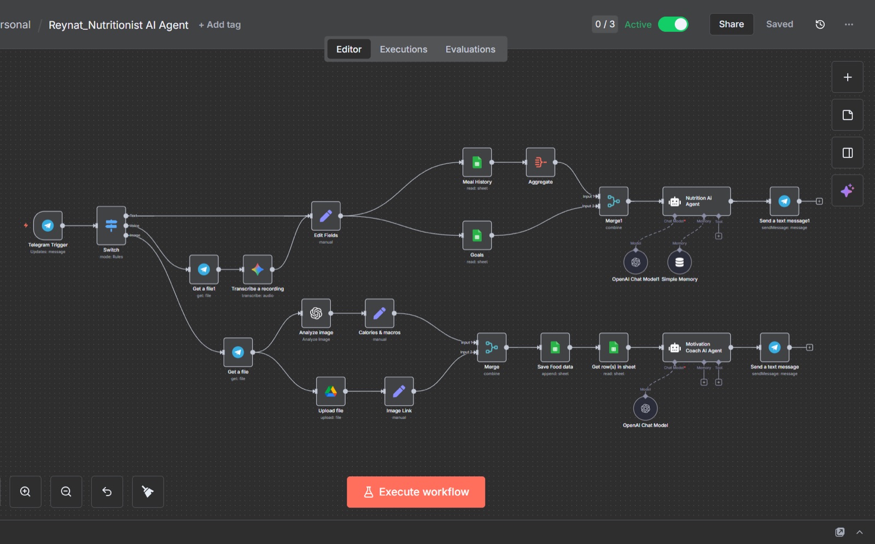Viewport: 875px width, 544px height.
Task: Open the Image Link node
Action: [x=399, y=391]
